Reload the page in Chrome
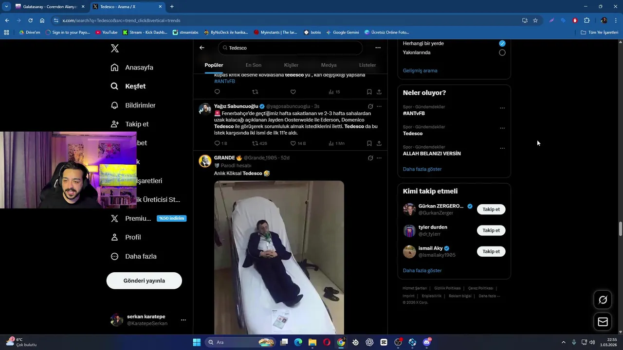623x350 pixels. [x=30, y=20]
